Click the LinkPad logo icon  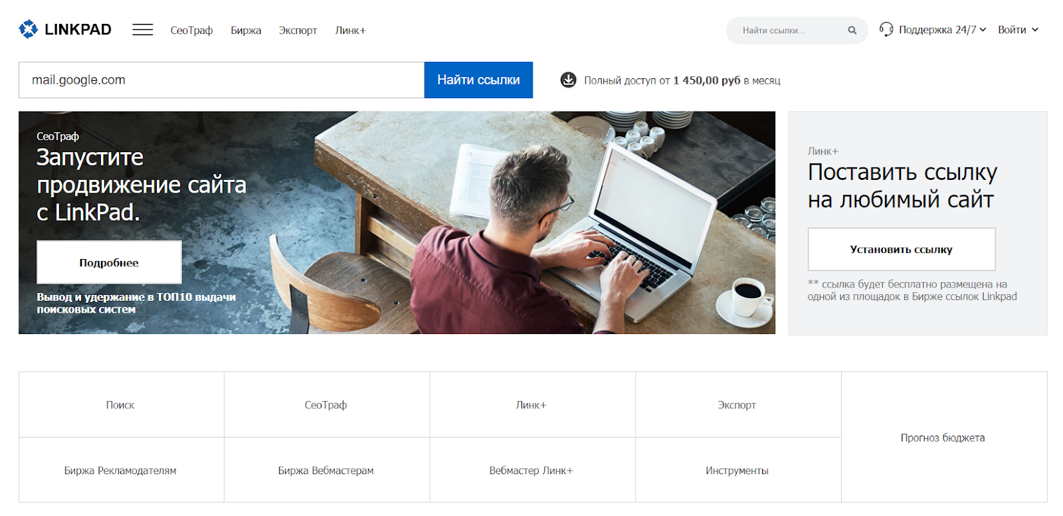coord(28,29)
